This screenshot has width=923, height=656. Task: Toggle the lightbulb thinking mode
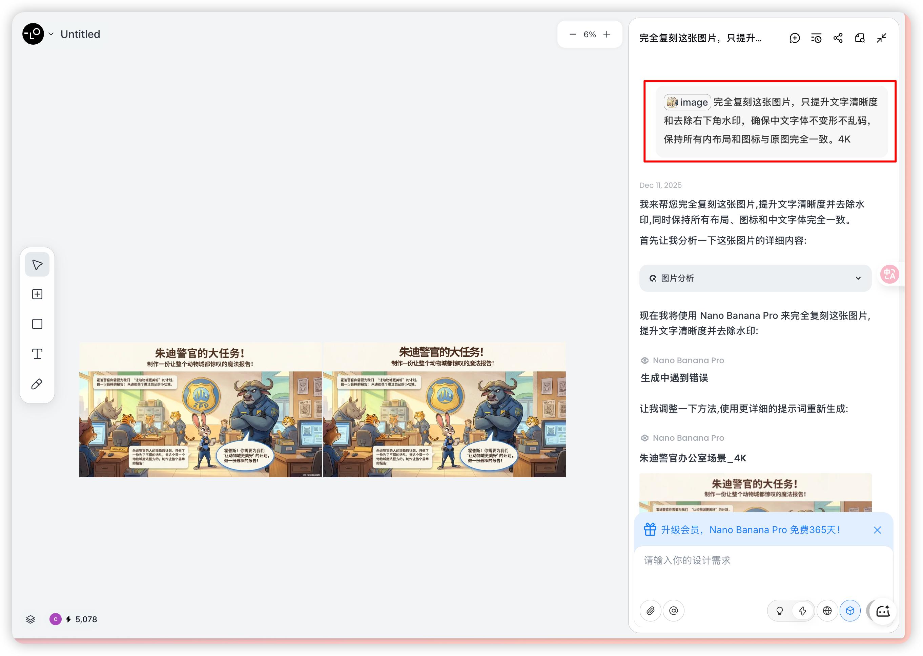click(x=779, y=610)
